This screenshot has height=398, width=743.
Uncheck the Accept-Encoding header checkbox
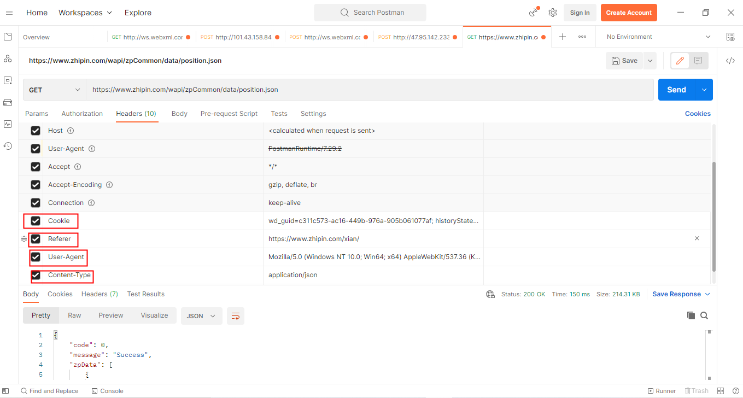pyautogui.click(x=36, y=185)
